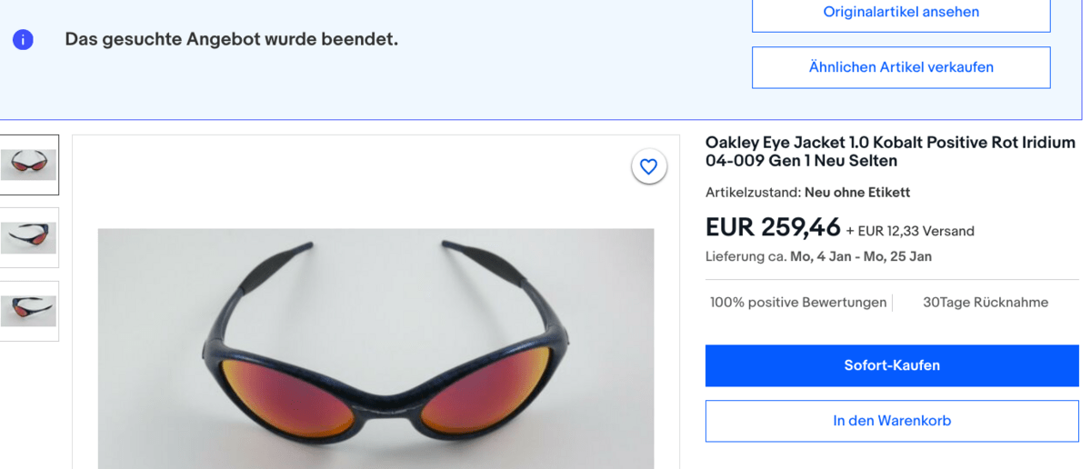Screen dimensions: 1091x469
Task: Click the Oakley Eye Jacket listing title
Action: coord(889,152)
